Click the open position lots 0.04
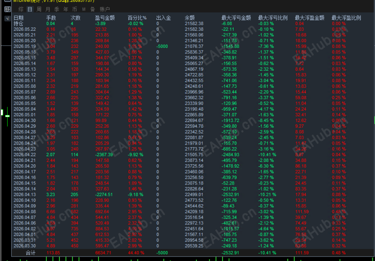Image resolution: width=375 pixels, height=261 pixels. pos(51,24)
